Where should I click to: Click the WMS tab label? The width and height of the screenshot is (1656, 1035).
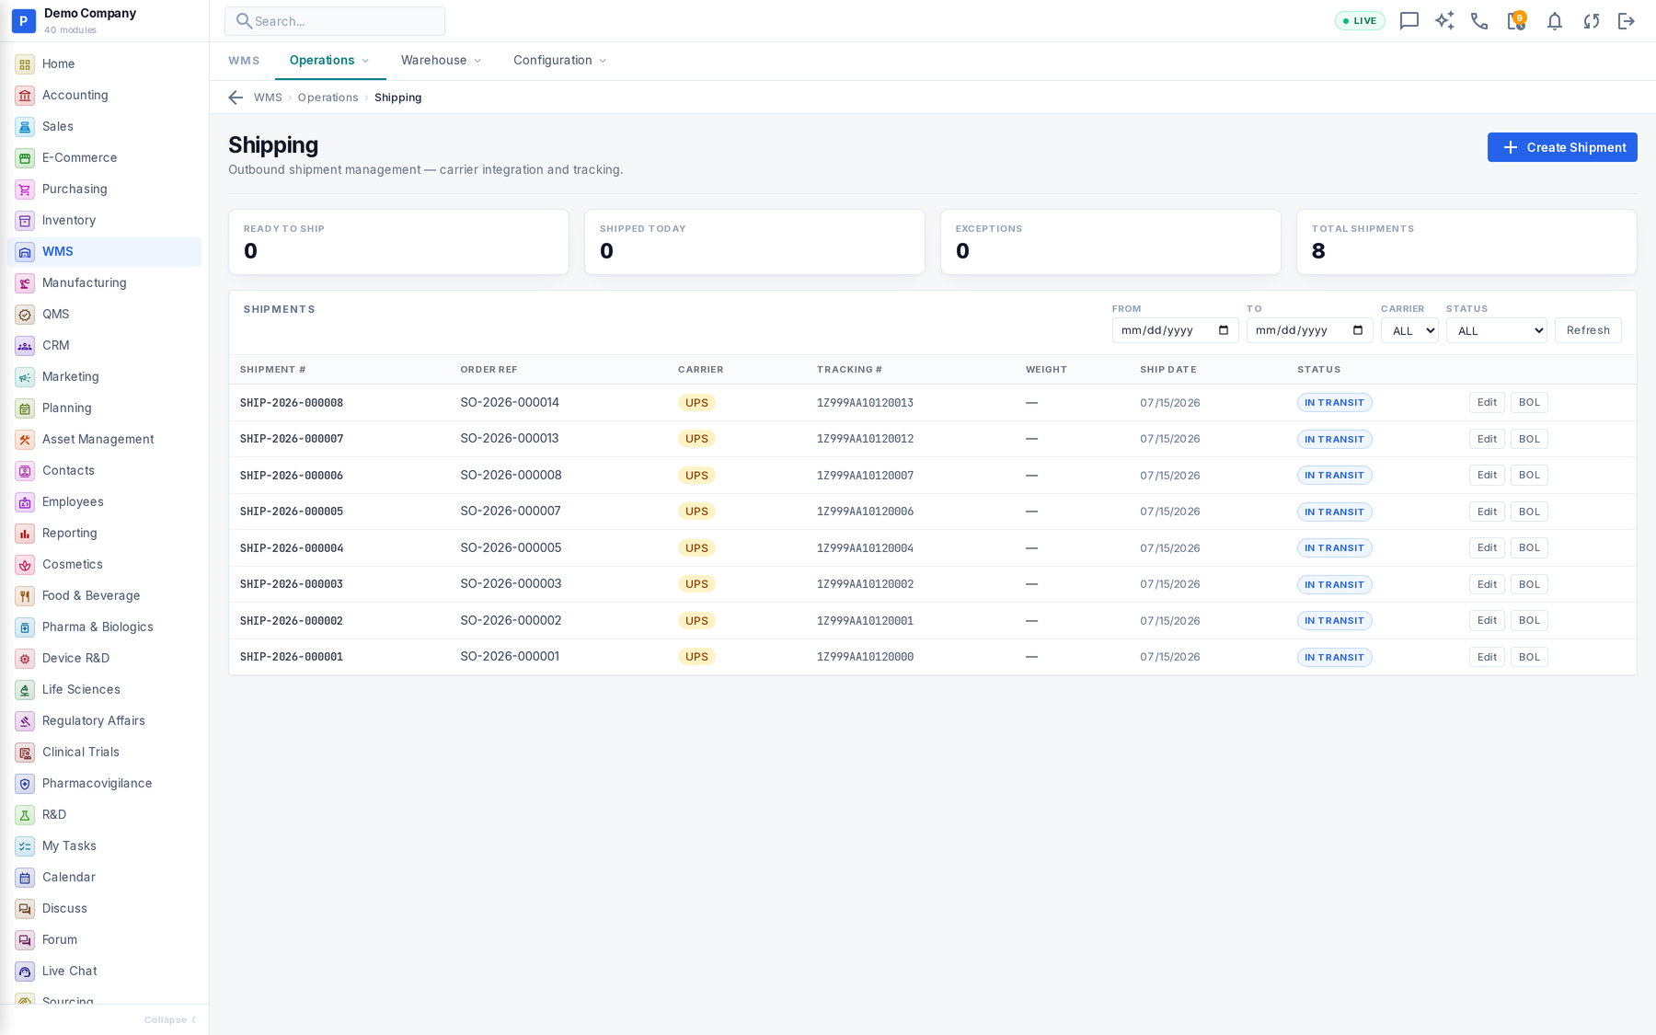pyautogui.click(x=244, y=61)
